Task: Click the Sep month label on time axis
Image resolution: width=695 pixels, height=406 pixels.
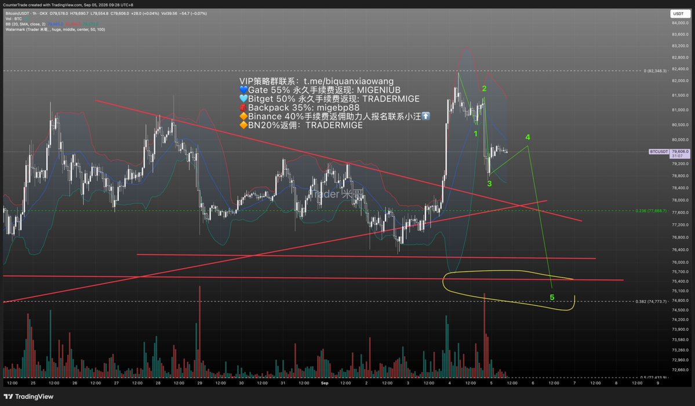Action: (x=325, y=383)
